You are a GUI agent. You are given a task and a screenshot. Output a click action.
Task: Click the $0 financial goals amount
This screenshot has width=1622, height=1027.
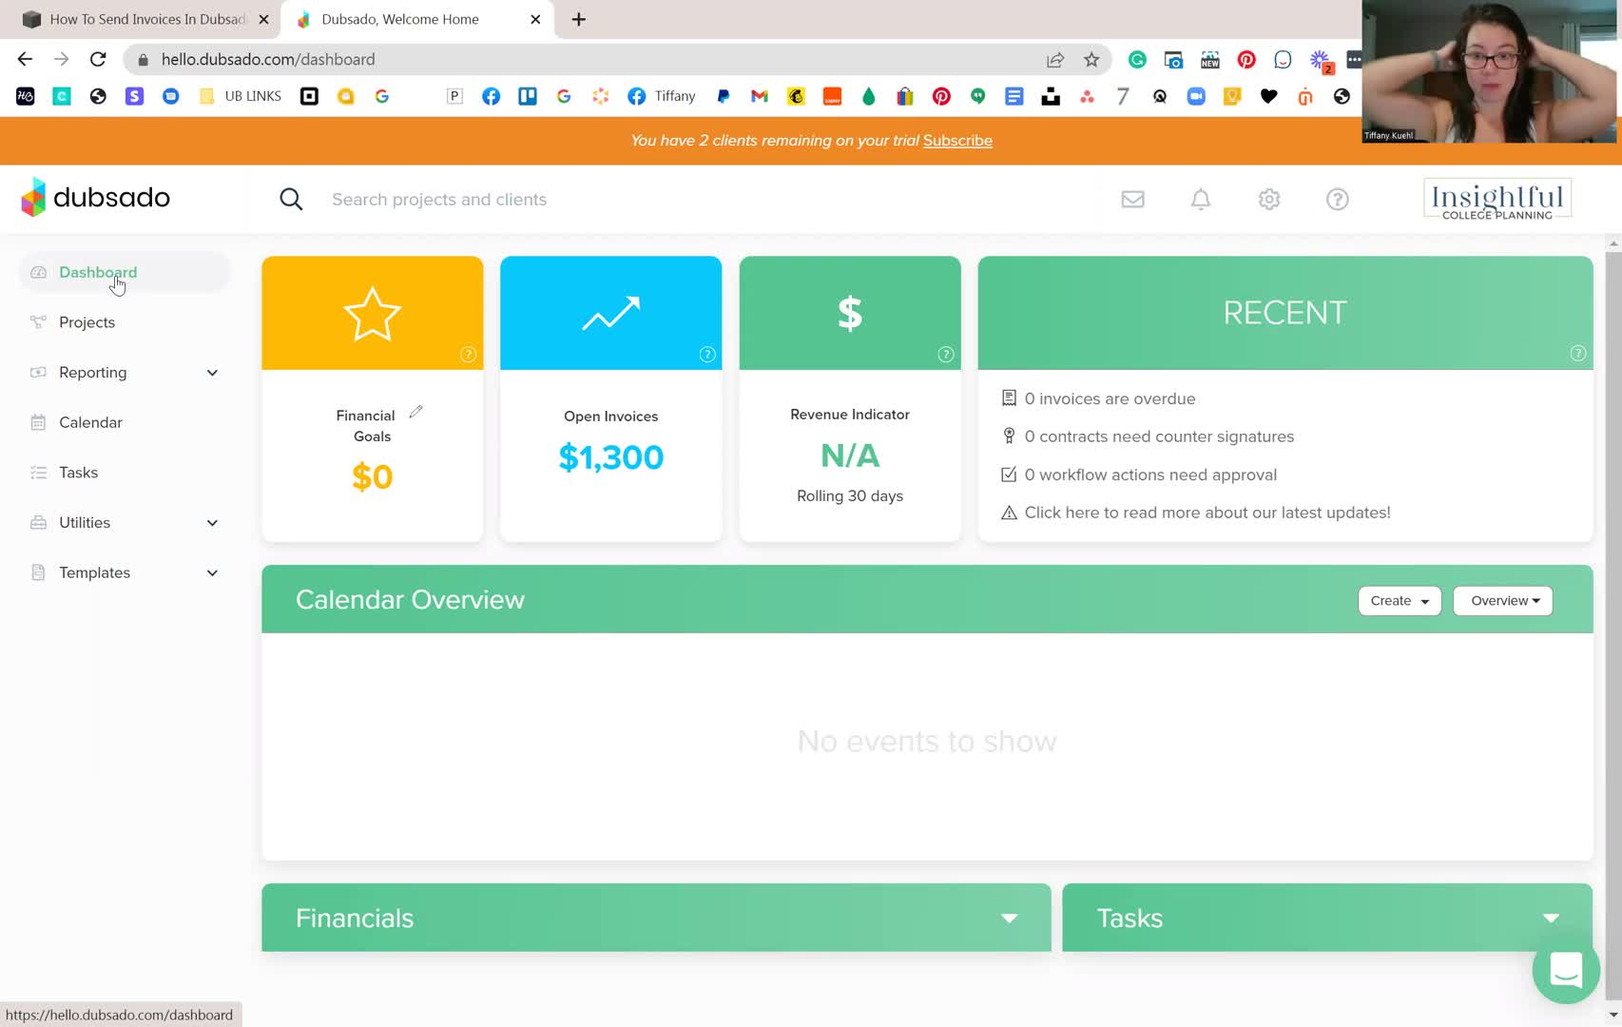tap(372, 476)
